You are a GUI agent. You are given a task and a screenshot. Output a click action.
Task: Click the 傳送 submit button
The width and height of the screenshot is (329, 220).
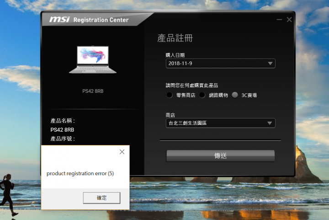[x=220, y=156]
